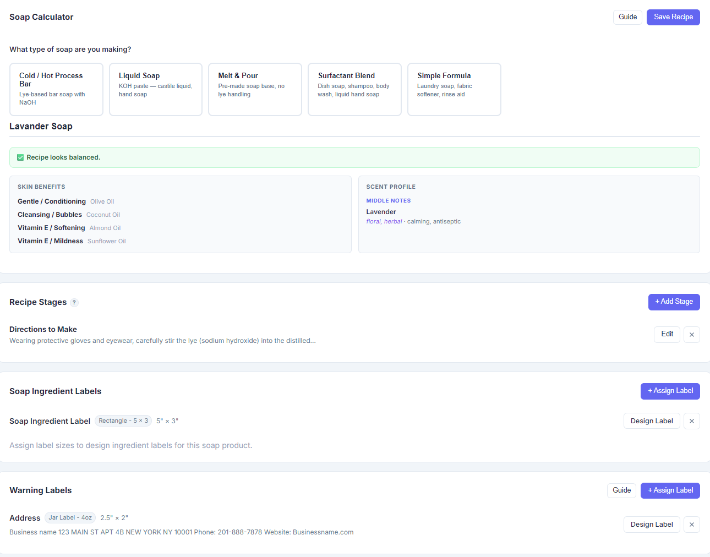This screenshot has width=710, height=557.
Task: Assign a label in Soap Ingredient Labels
Action: click(x=670, y=391)
